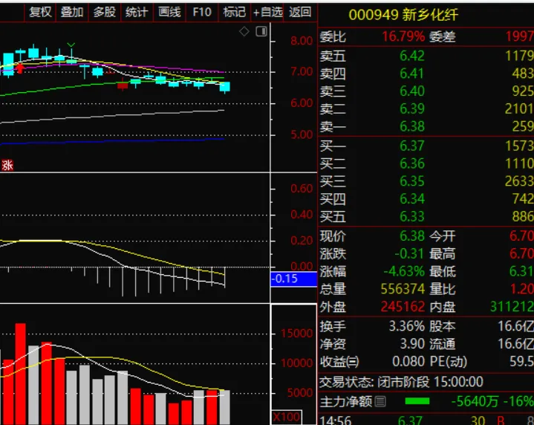Add the stock via +自选
Image resolution: width=534 pixels, height=425 pixels.
click(267, 13)
